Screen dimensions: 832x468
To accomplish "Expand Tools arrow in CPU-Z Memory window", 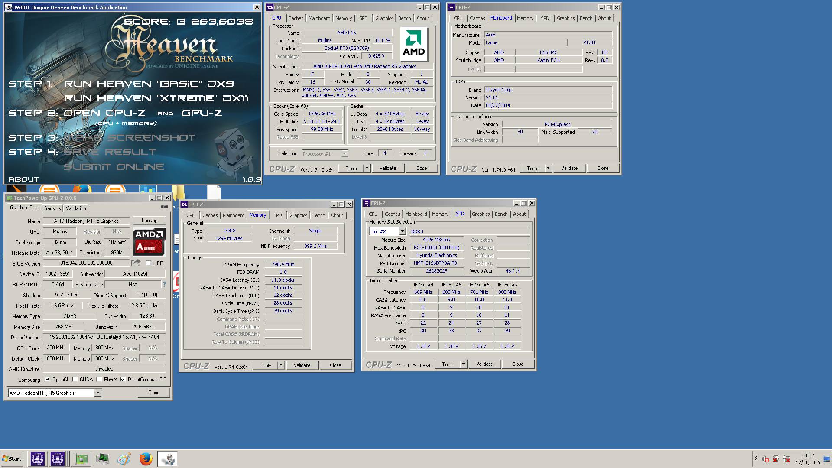I will point(281,365).
